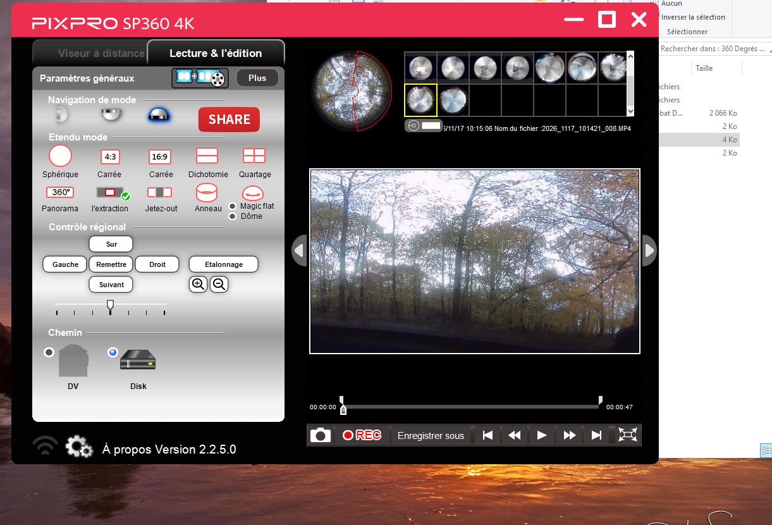Screen dimensions: 772x525
Task: Collapse panel with left arrow beside preview
Action: pos(299,251)
